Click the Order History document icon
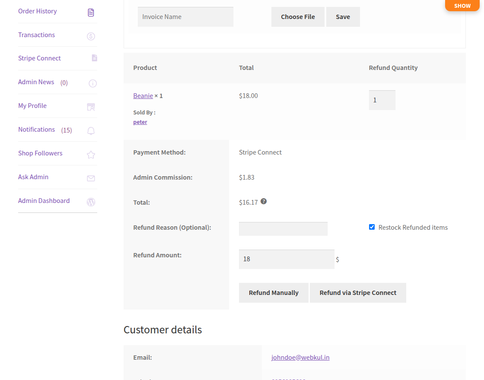This screenshot has width=484, height=380. pos(91,13)
